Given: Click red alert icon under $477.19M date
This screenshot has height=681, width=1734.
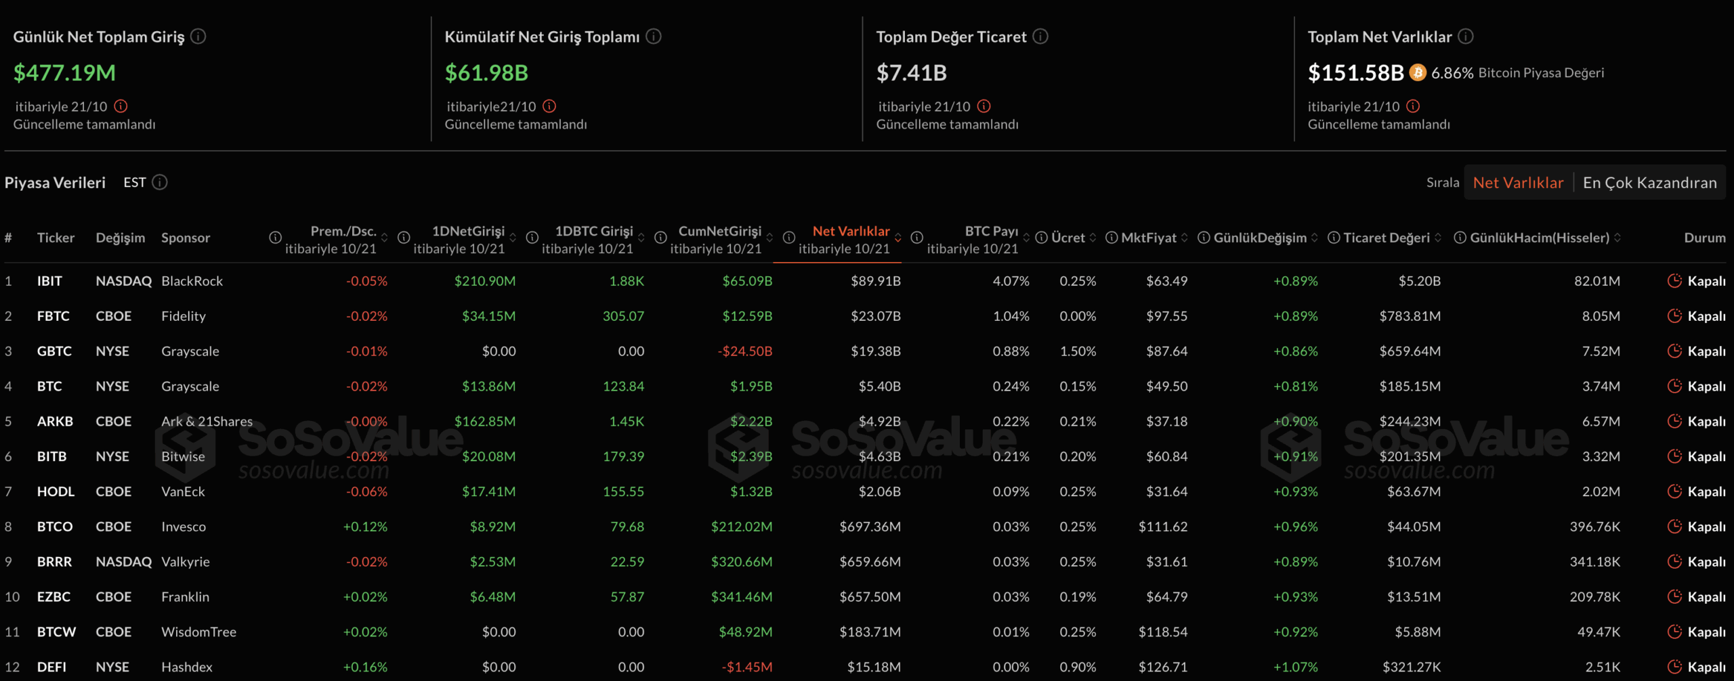Looking at the screenshot, I should click(121, 106).
